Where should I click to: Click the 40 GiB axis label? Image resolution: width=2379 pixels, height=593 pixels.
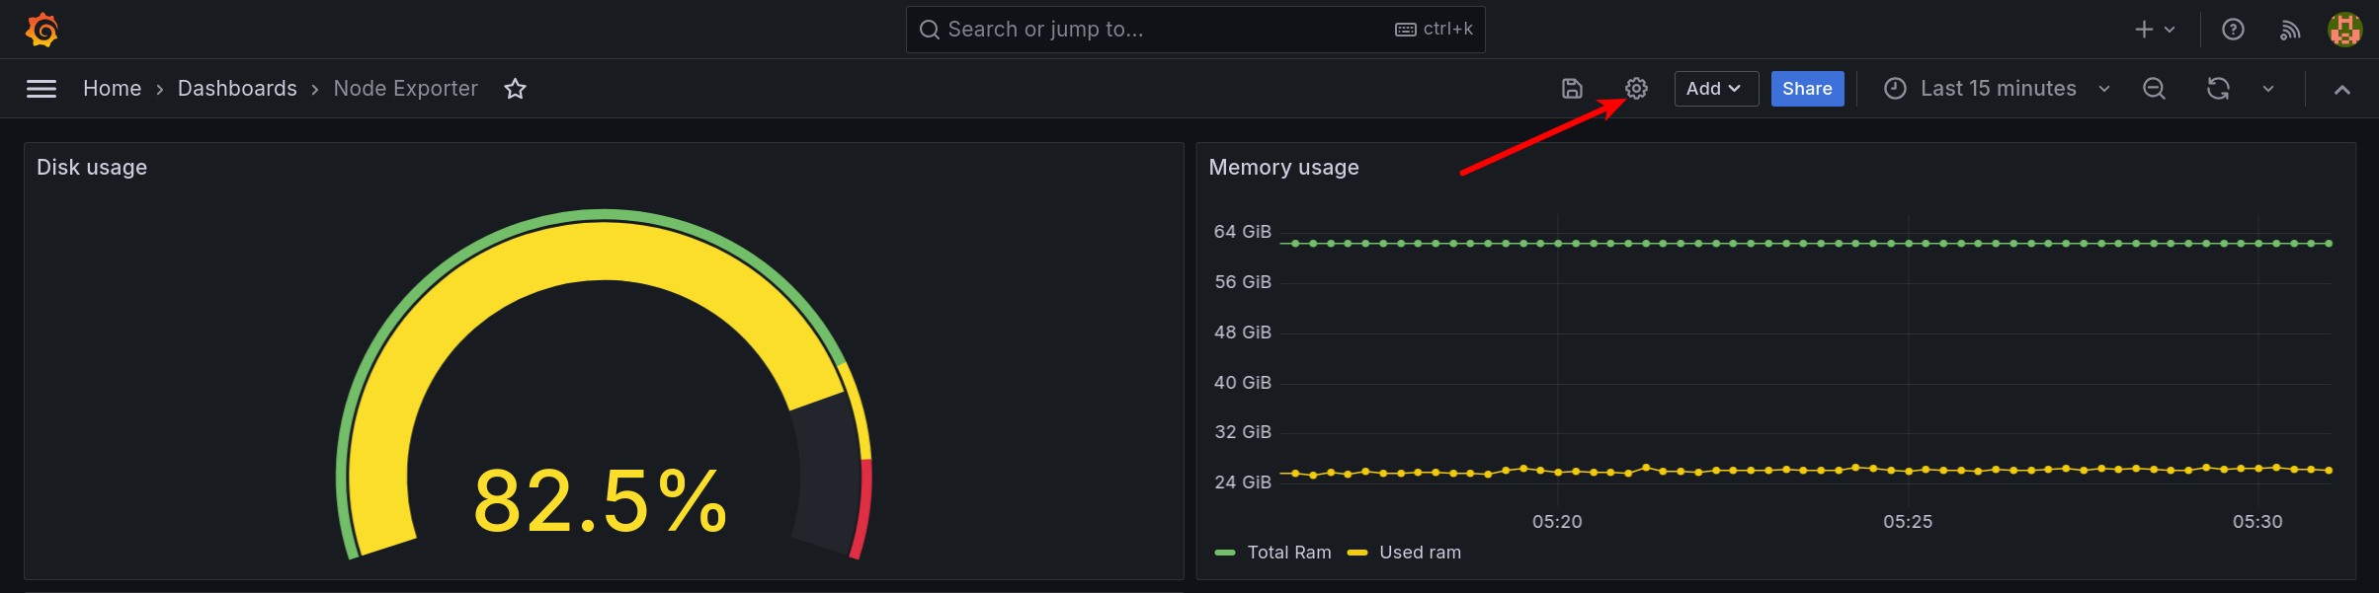point(1242,383)
